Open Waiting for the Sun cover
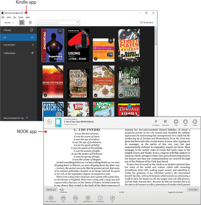The image size is (201, 205). (53, 82)
